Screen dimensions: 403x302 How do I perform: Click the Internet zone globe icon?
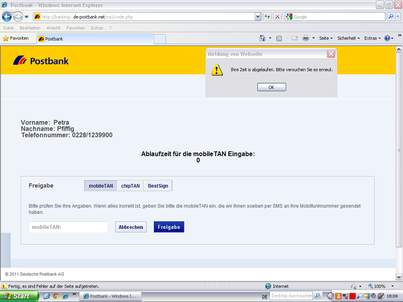click(x=268, y=286)
